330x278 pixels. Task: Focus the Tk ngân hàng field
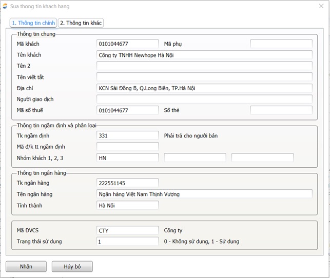[127, 183]
